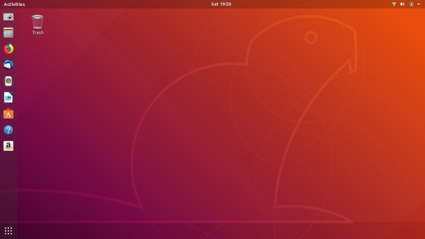This screenshot has width=425, height=239.
Task: Show Applications grid button
Action: pos(8,231)
